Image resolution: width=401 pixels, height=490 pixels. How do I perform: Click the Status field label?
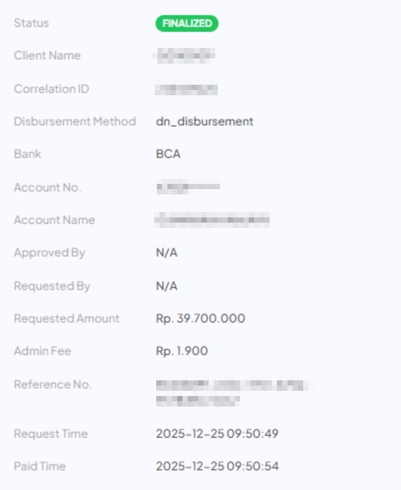32,23
